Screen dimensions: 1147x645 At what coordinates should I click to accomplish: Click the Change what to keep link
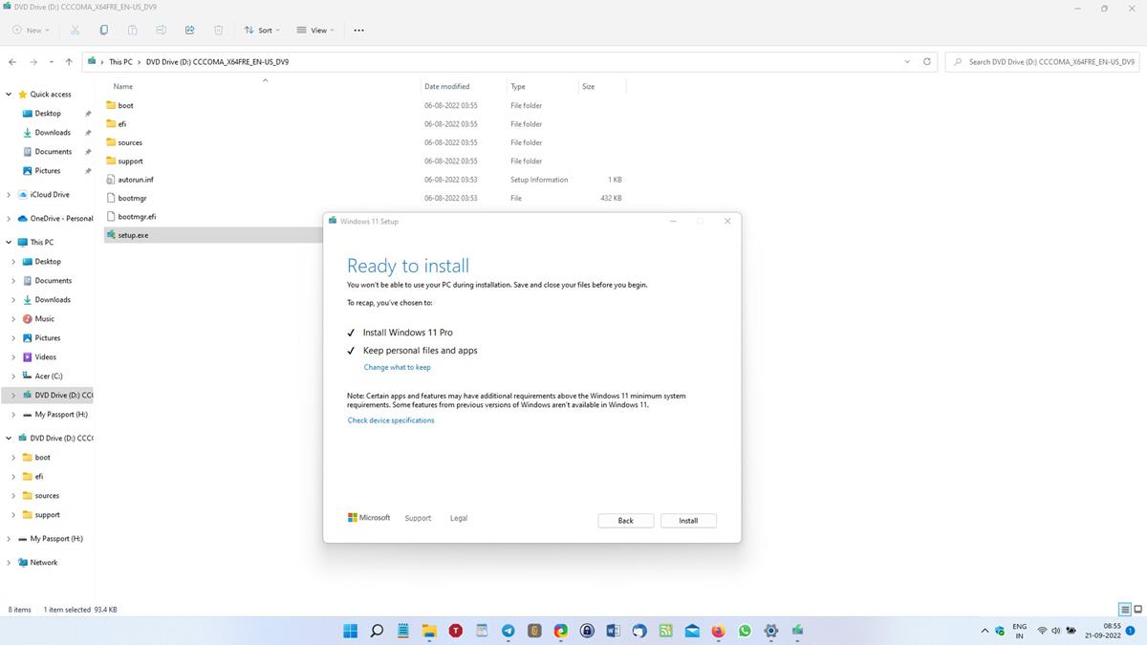[397, 367]
